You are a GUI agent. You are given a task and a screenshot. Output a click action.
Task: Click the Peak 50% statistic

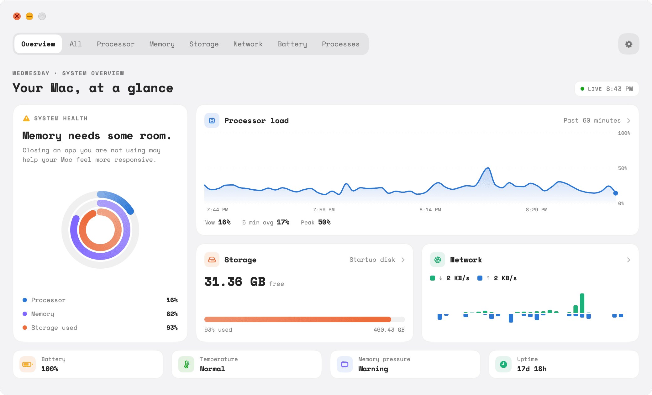[x=316, y=222]
